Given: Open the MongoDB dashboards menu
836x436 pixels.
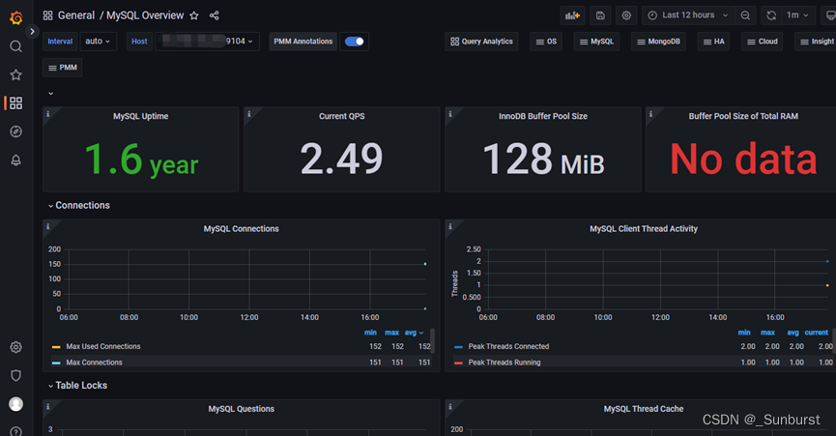Looking at the screenshot, I should 658,42.
